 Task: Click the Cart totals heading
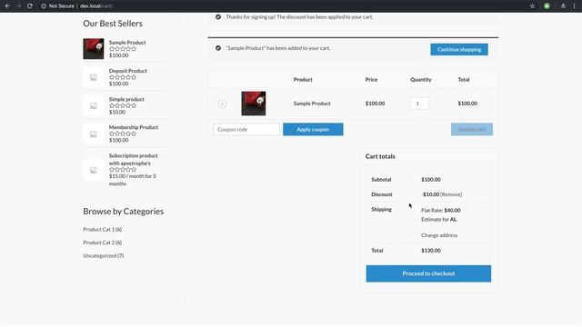[380, 156]
